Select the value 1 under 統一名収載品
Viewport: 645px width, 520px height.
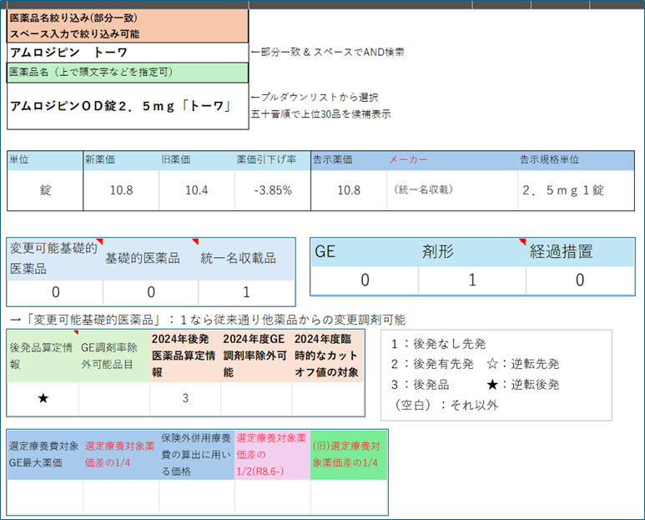(246, 292)
